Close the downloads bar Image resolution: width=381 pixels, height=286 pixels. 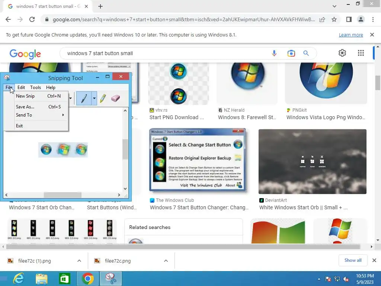click(374, 260)
